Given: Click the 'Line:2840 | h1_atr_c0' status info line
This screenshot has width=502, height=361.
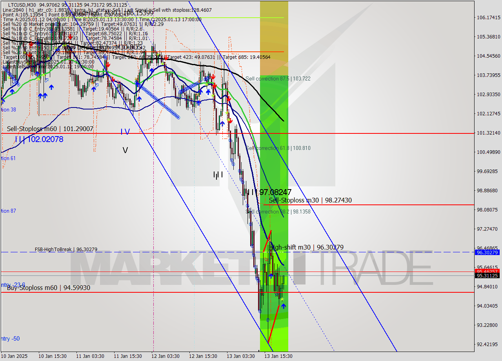Looking at the screenshot, I should 107,10.
